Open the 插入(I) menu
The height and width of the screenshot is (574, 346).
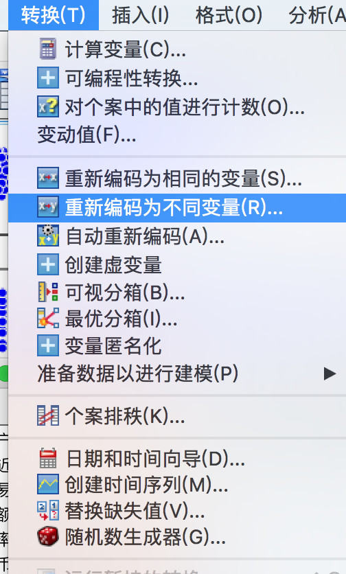pyautogui.click(x=141, y=16)
